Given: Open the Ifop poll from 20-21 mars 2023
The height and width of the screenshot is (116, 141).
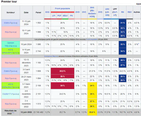Looking at the screenshot, I should tap(7, 78).
